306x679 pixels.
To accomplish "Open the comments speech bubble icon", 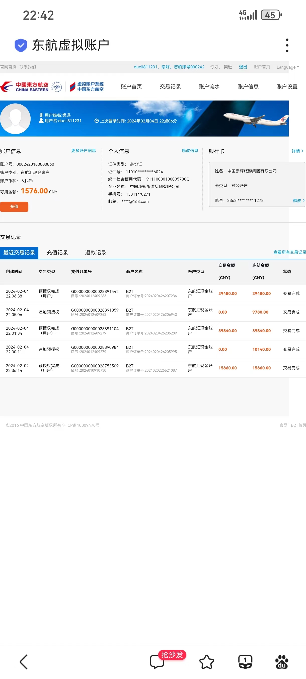I will click(x=157, y=662).
